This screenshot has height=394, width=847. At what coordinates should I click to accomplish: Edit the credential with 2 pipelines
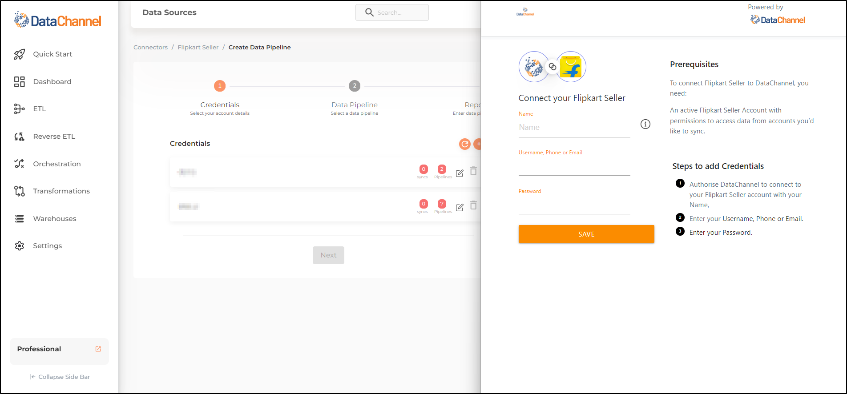pos(460,173)
